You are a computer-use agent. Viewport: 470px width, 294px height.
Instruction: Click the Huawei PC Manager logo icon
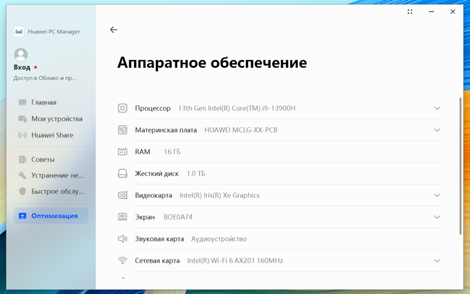19,31
